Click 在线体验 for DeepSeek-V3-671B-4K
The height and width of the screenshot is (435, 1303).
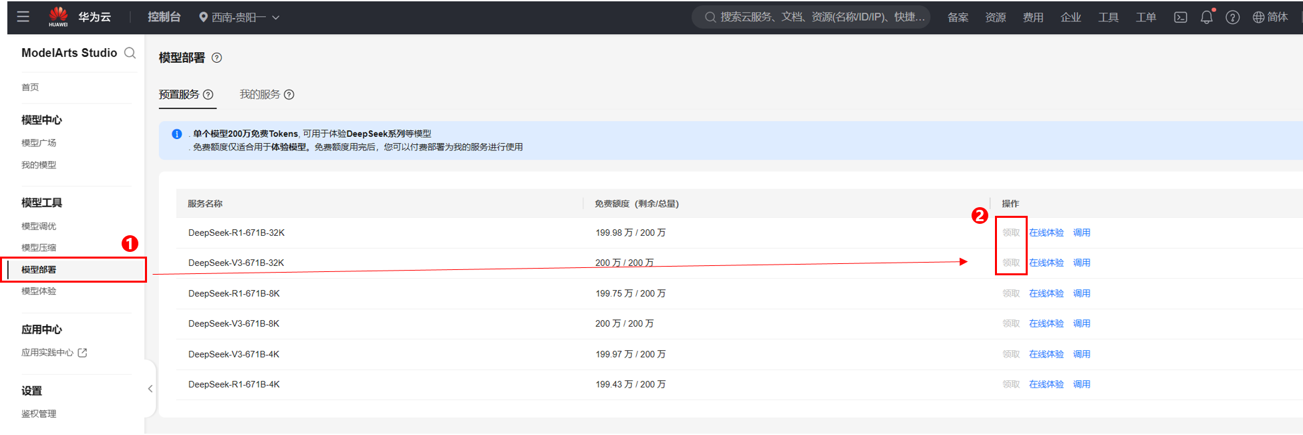pyautogui.click(x=1046, y=355)
